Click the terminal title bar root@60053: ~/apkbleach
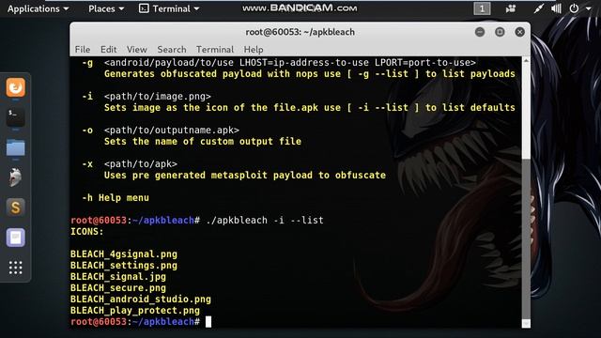Screen dimensions: 601x338 (300, 32)
